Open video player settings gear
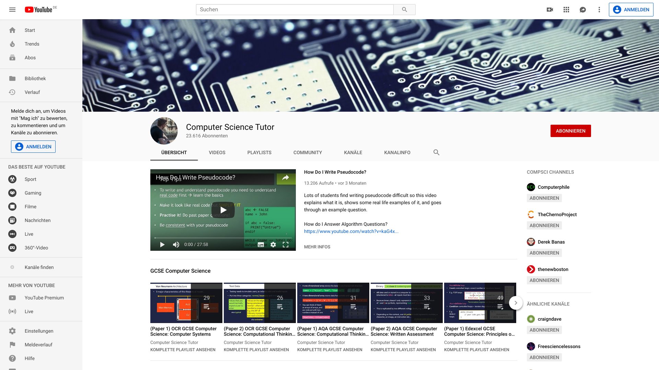Screen dimensions: 659x370 coord(273,245)
